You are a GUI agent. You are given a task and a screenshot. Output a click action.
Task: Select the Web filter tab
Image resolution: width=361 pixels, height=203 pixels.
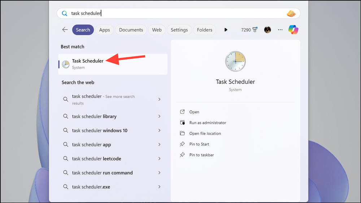click(x=157, y=30)
